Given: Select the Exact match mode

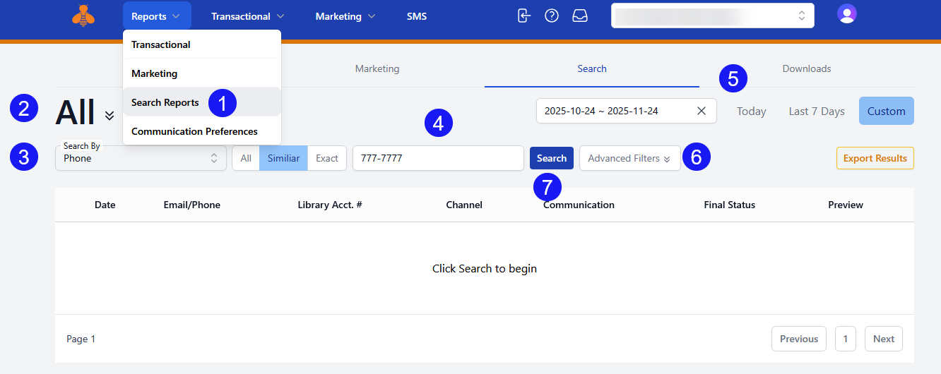Looking at the screenshot, I should [327, 158].
